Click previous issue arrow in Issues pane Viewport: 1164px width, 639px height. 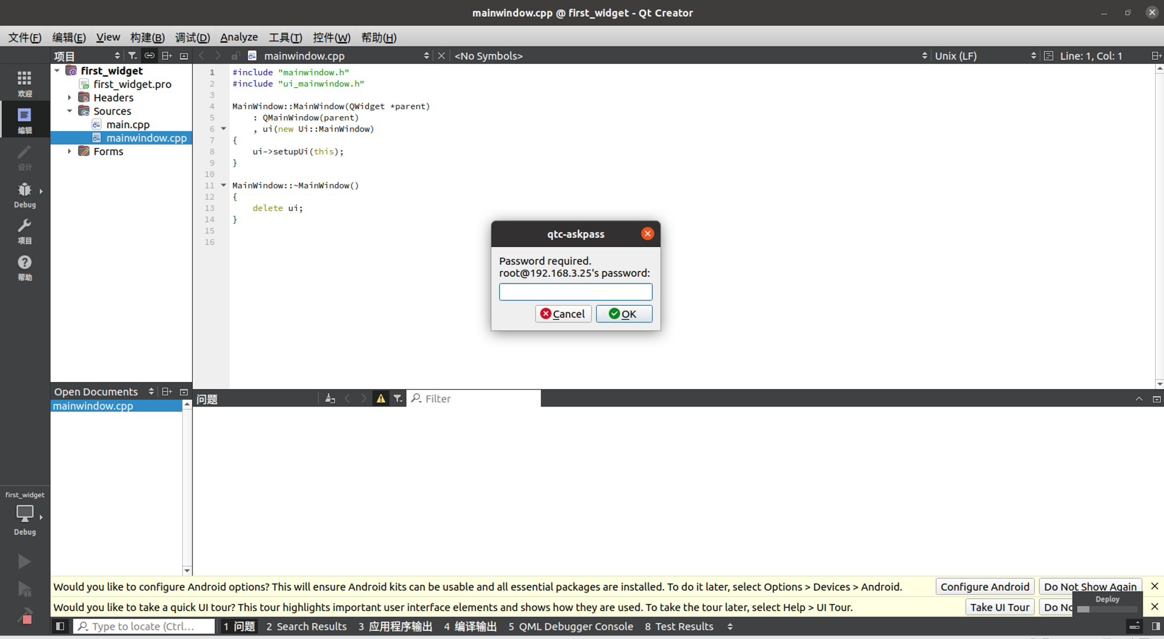[x=347, y=399]
